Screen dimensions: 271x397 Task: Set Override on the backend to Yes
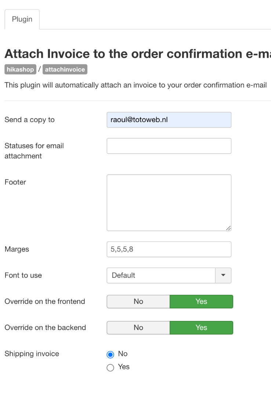click(201, 328)
